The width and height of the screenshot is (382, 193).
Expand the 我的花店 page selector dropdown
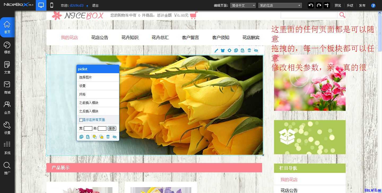point(280,6)
